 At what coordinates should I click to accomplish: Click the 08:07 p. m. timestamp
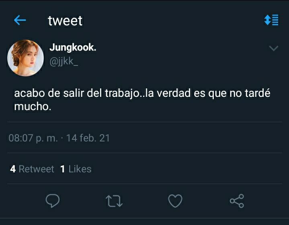pos(33,138)
